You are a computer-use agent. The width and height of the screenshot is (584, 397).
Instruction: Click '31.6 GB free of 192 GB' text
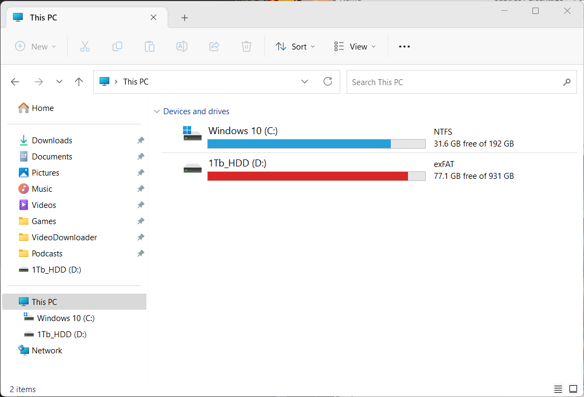click(474, 144)
